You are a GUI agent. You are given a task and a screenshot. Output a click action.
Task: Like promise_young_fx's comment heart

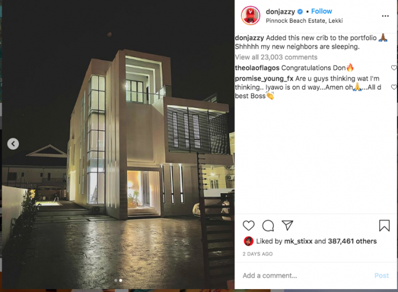[394, 87]
